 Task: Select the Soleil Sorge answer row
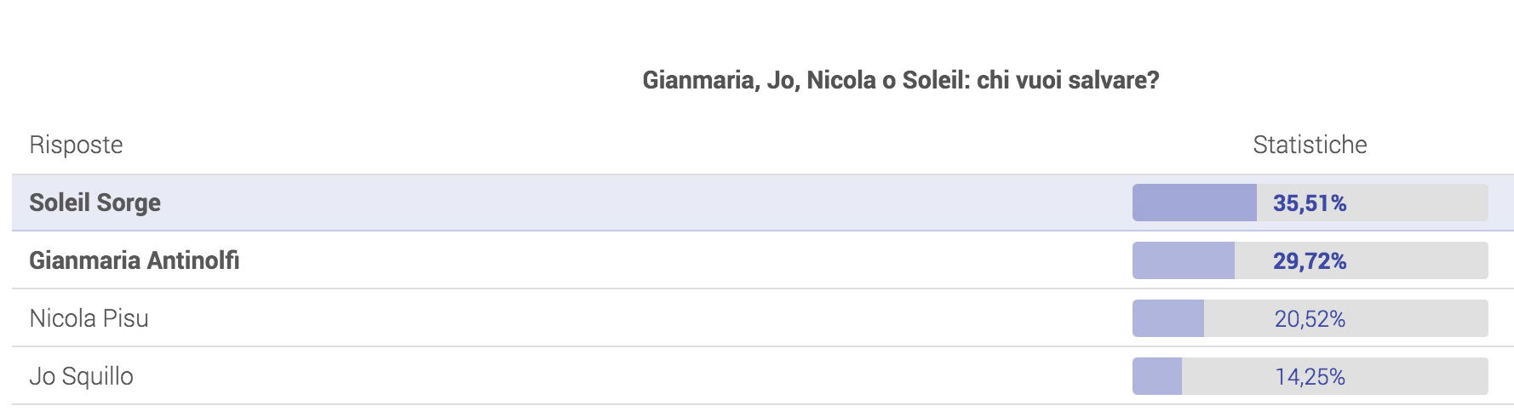pos(762,203)
